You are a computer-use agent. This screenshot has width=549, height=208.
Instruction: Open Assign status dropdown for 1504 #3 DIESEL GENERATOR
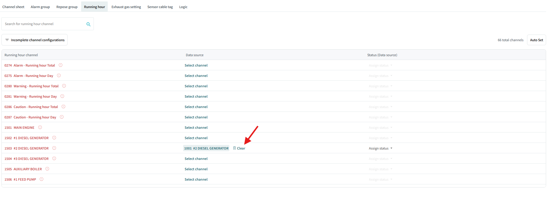pyautogui.click(x=380, y=159)
